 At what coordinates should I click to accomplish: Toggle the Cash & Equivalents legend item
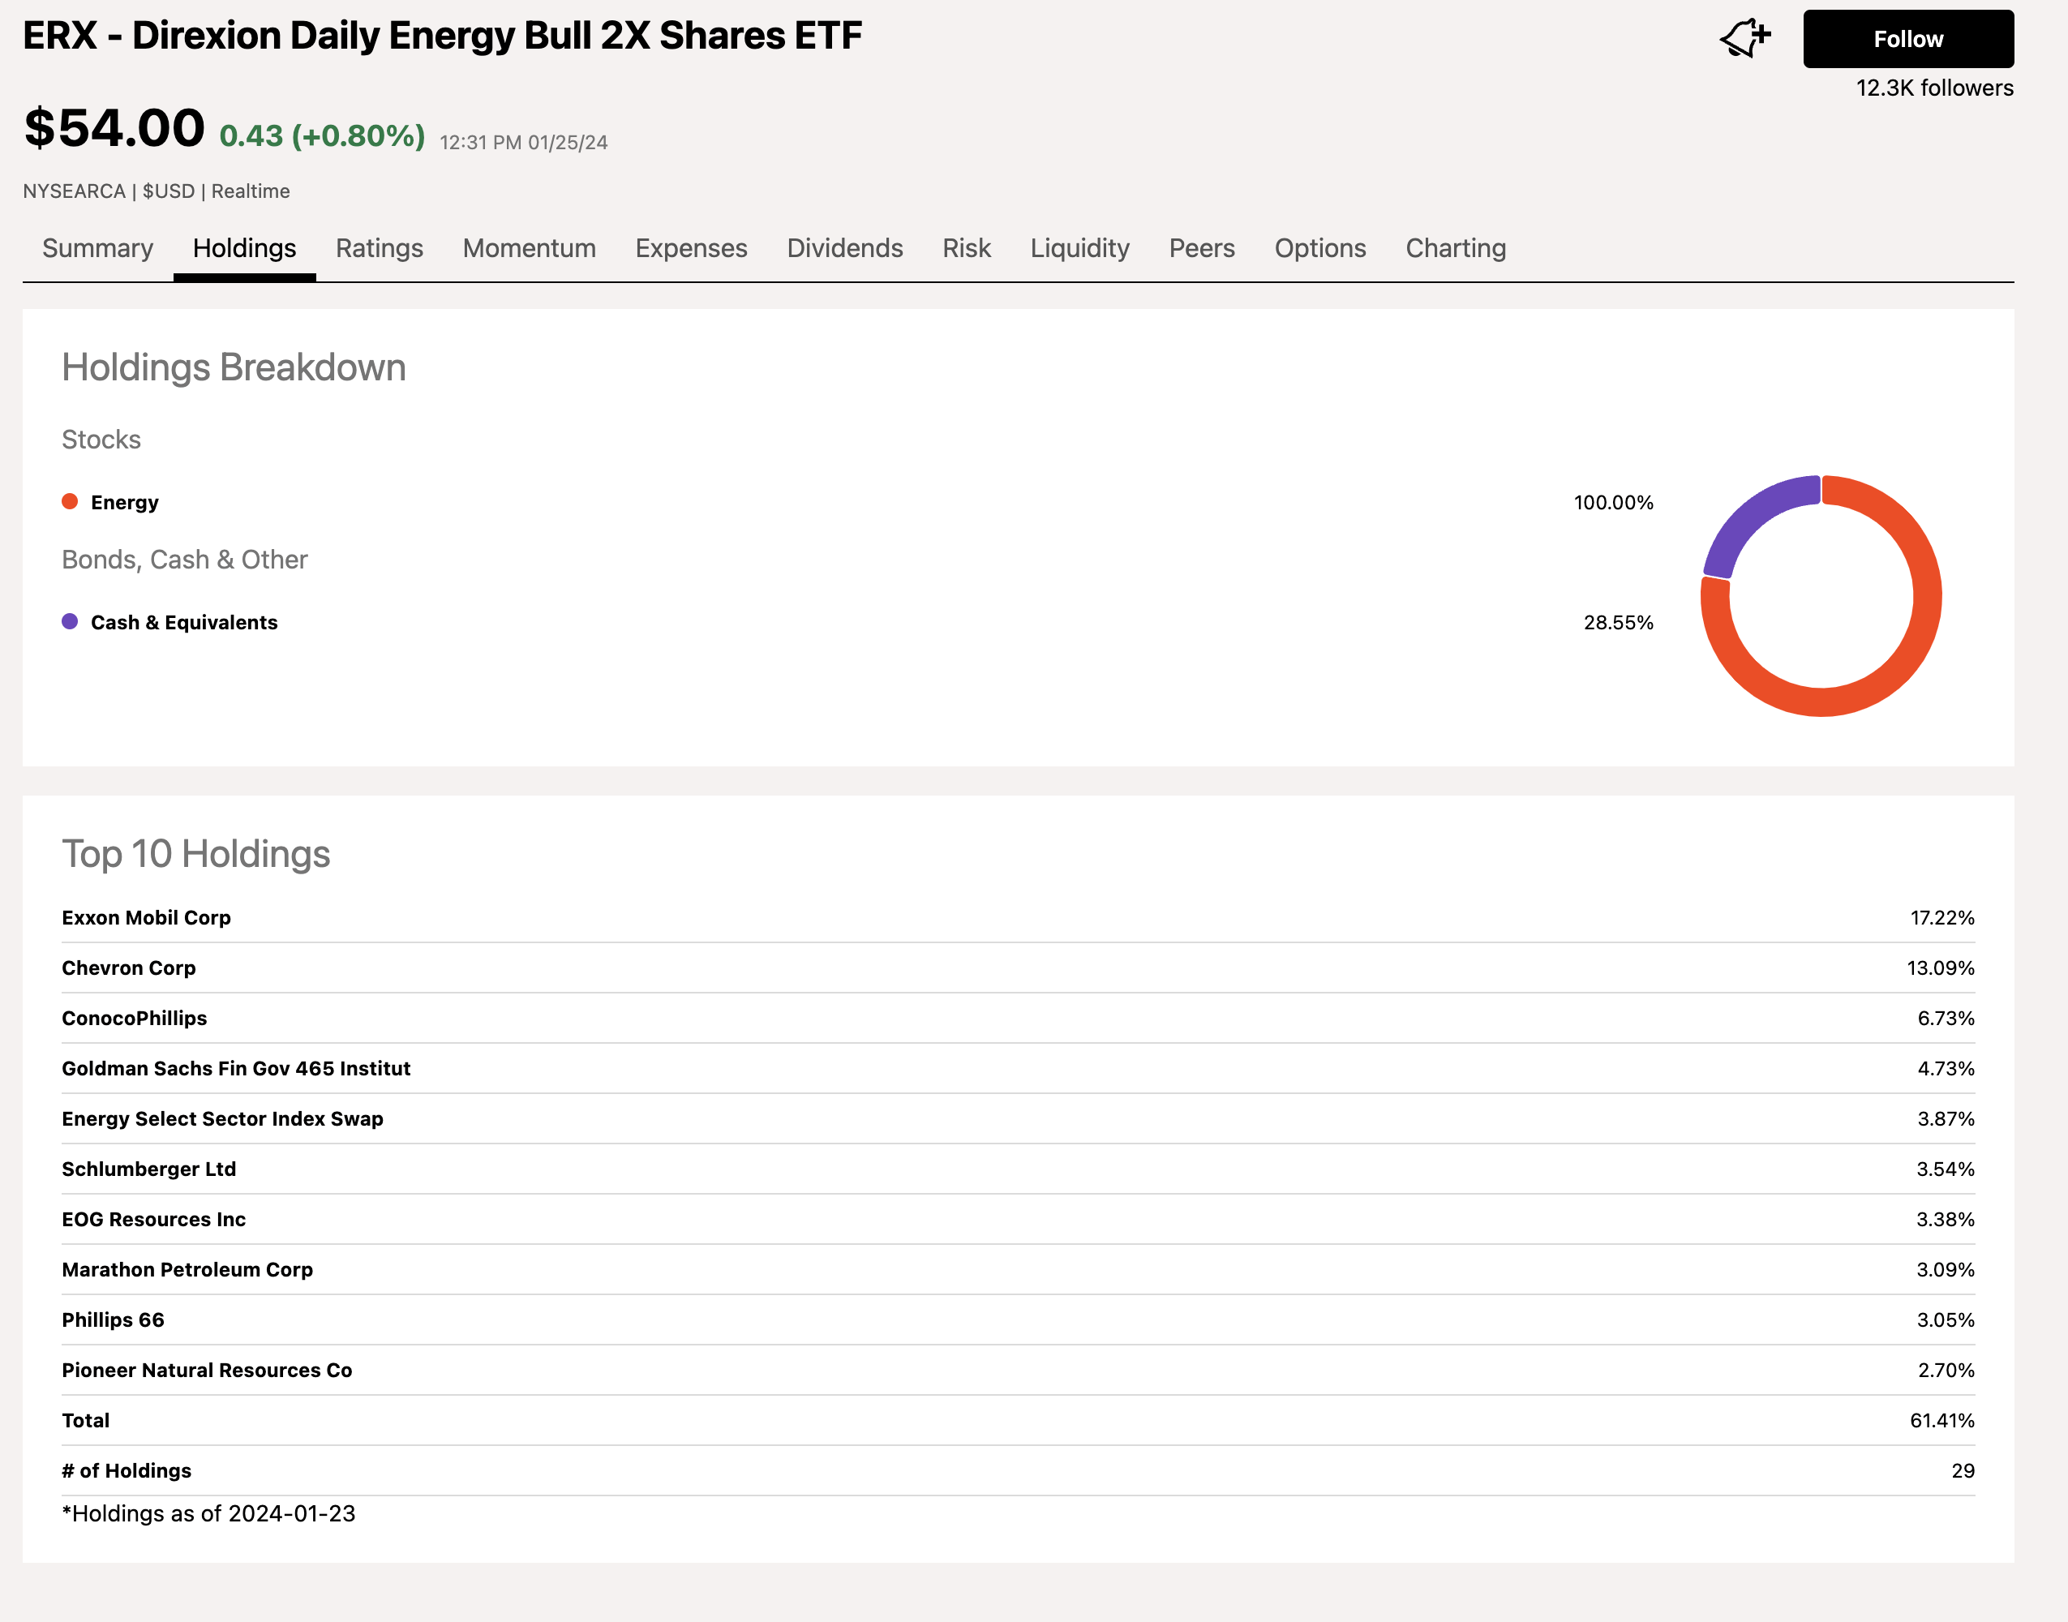pos(183,622)
